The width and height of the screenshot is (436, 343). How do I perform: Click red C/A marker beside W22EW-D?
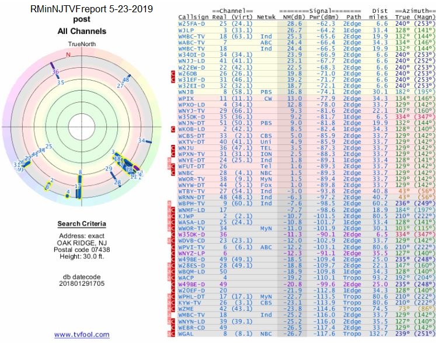pos(172,73)
